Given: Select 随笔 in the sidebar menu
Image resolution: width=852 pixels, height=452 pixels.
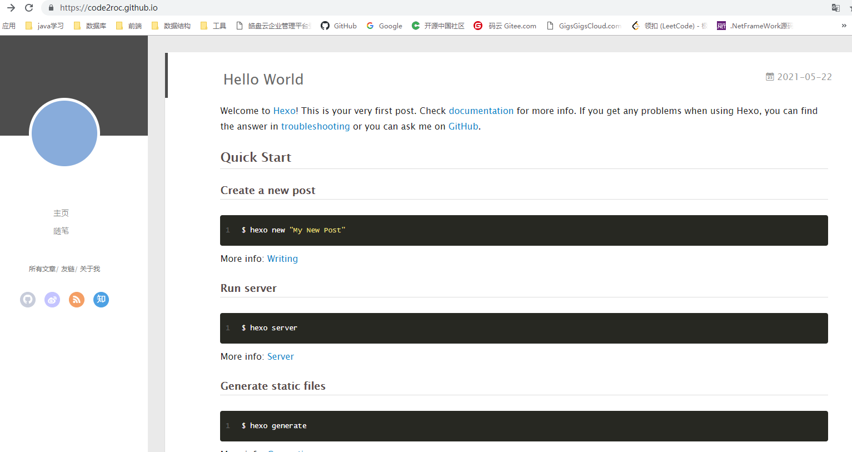Looking at the screenshot, I should coord(61,231).
